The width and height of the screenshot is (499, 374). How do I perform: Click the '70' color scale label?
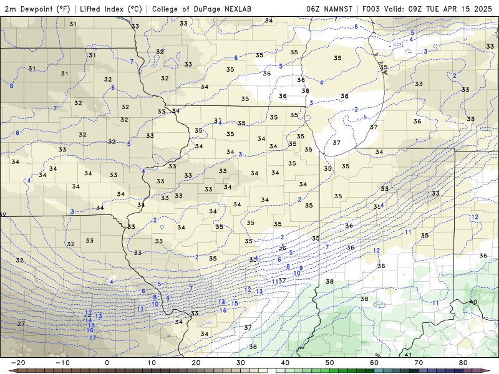pyautogui.click(x=419, y=363)
